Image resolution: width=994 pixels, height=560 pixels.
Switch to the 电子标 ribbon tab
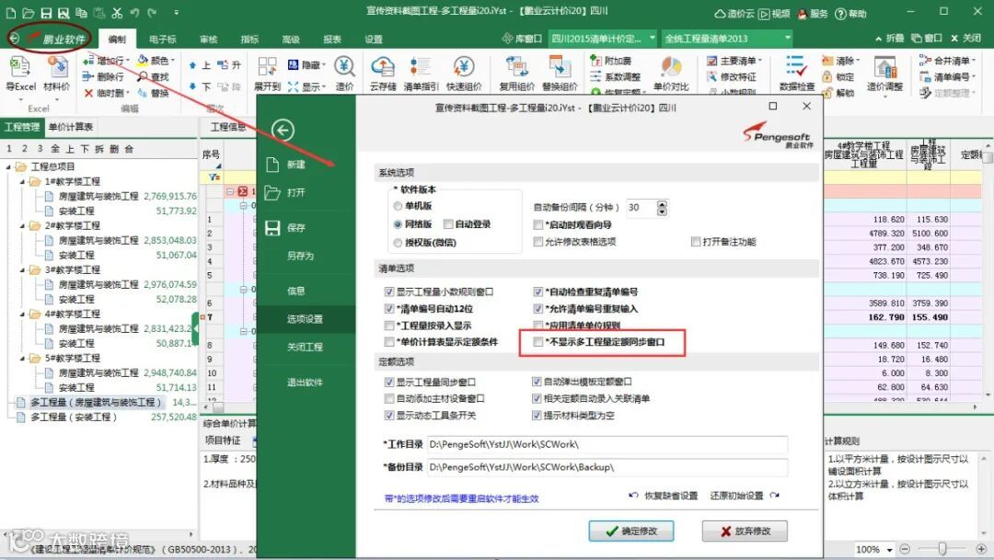163,40
